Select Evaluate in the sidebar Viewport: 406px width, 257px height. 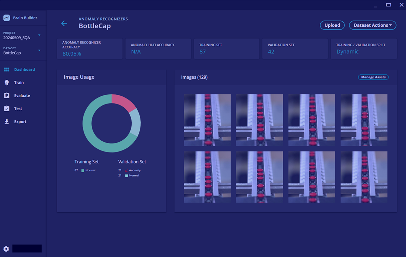pos(22,96)
